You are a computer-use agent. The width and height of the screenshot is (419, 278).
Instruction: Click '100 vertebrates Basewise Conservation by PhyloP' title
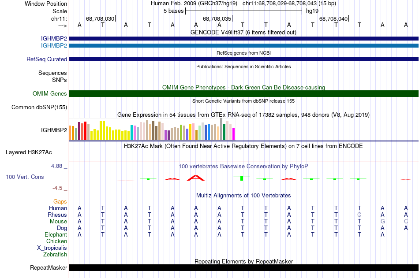(243, 167)
